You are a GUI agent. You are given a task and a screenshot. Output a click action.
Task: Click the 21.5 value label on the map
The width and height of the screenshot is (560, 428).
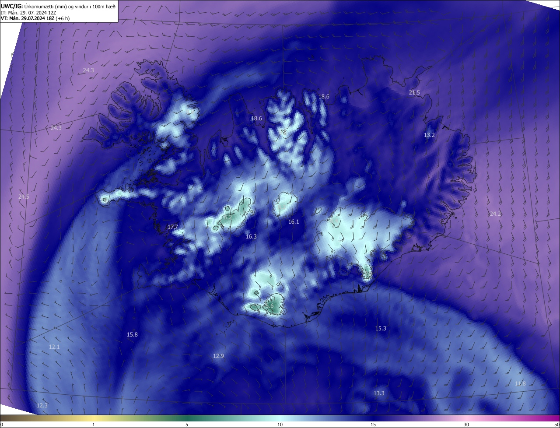(x=414, y=92)
